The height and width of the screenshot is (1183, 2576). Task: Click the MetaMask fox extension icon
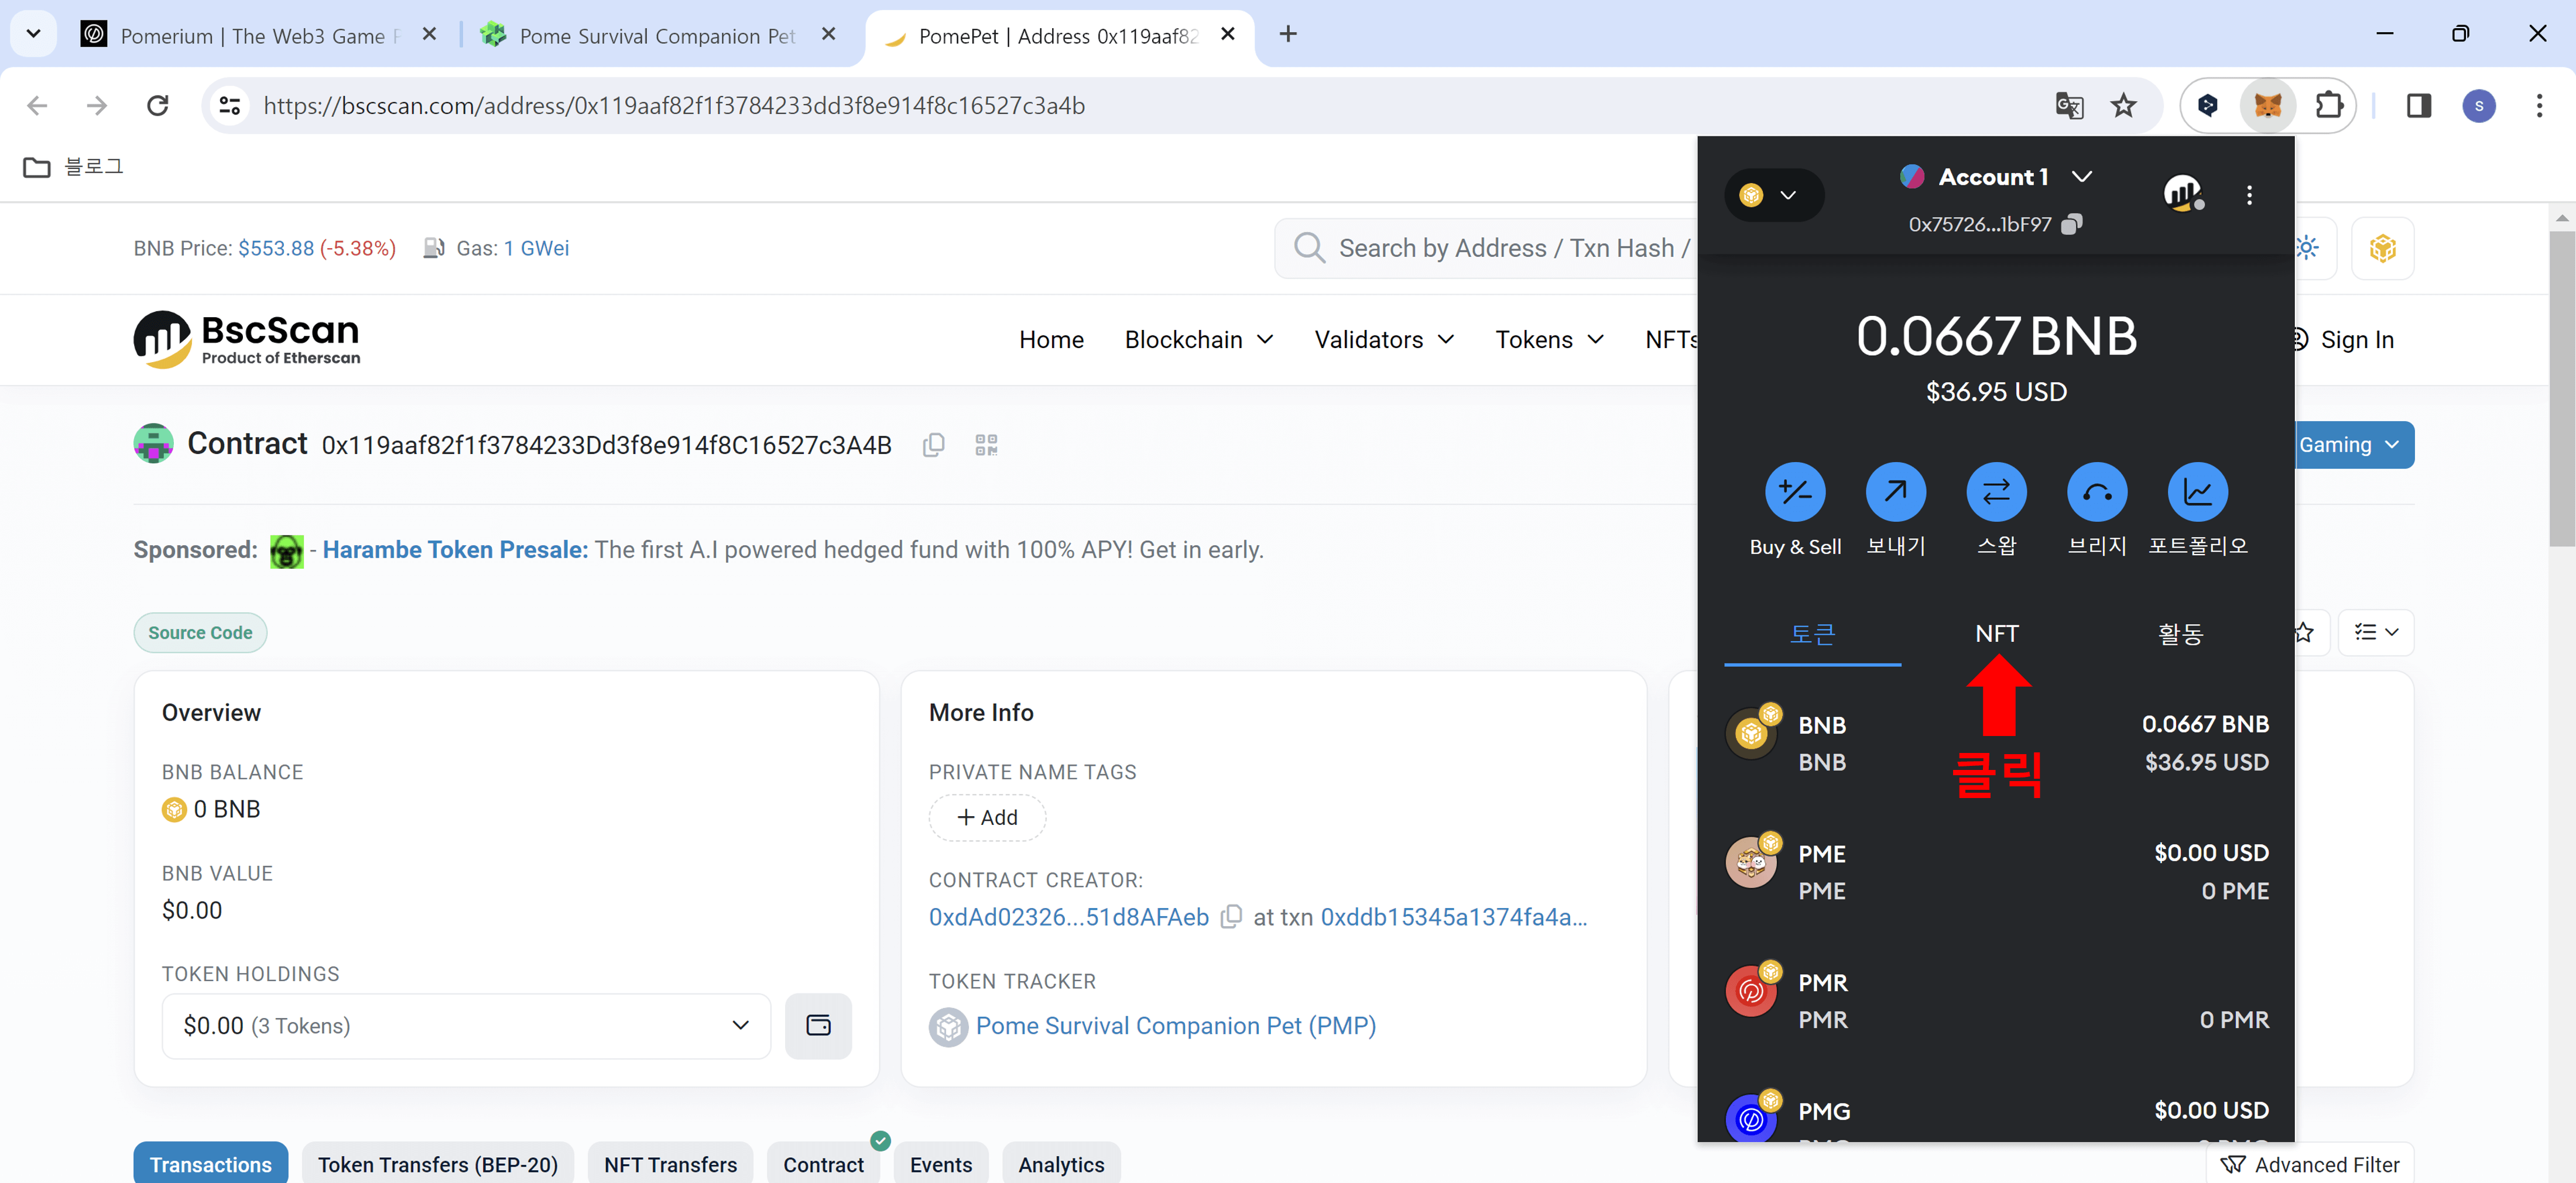point(2267,105)
